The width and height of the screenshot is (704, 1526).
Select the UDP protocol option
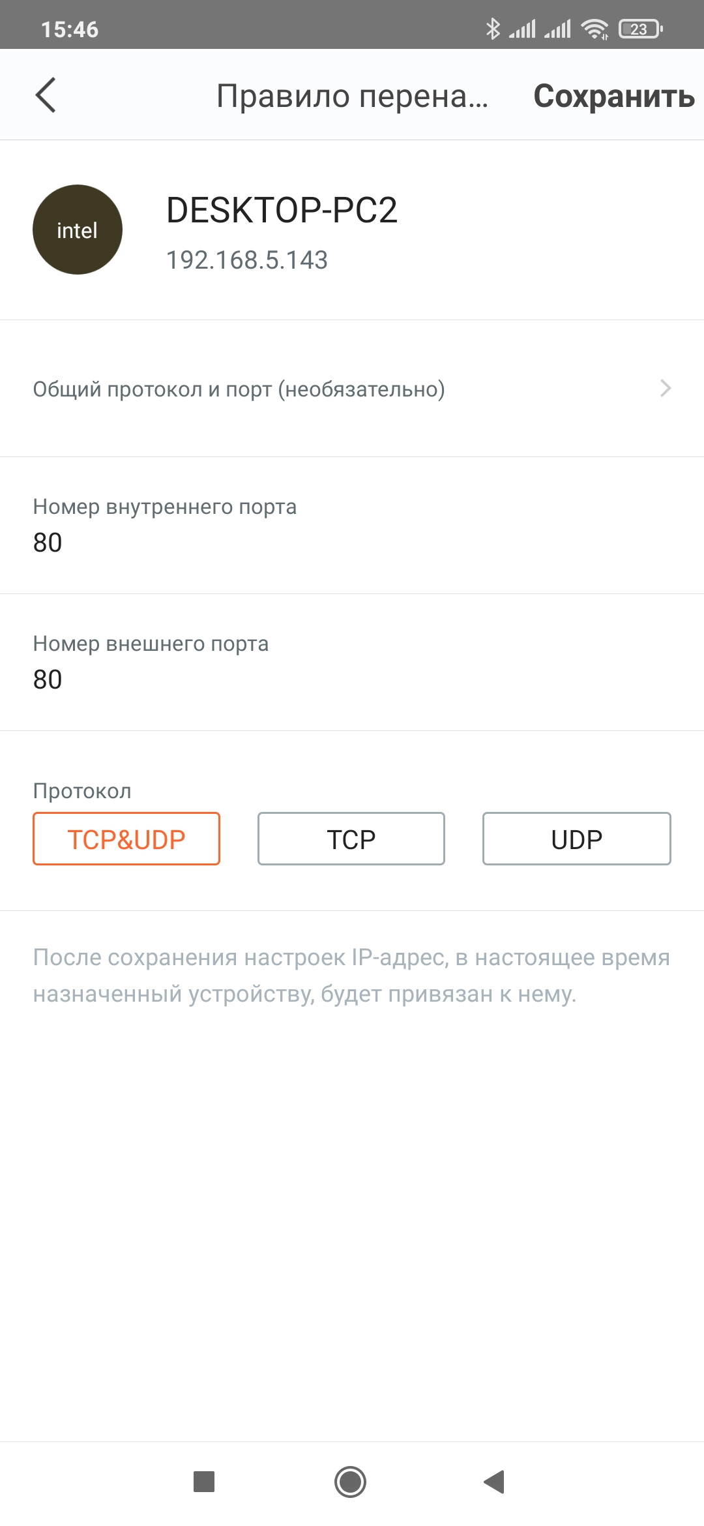576,839
